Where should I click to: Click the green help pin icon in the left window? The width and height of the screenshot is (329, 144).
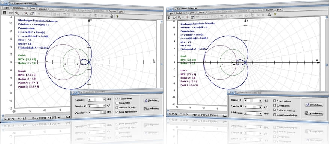117,16
